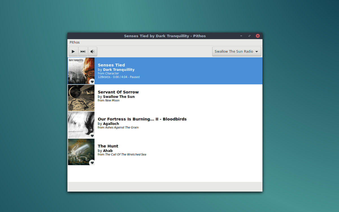Maximize the Pithos window

pos(249,36)
